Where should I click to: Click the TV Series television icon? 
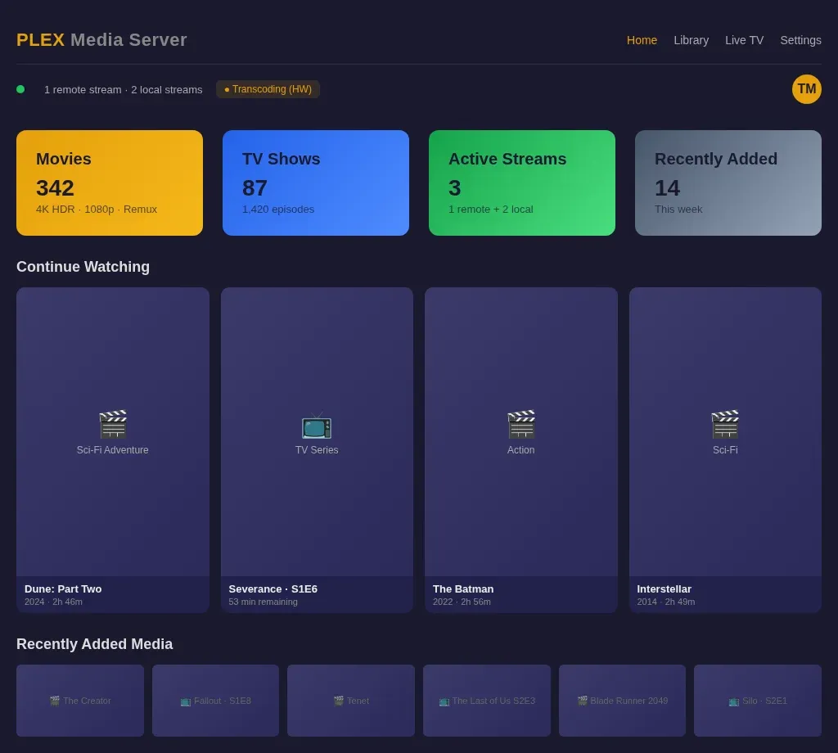(317, 424)
